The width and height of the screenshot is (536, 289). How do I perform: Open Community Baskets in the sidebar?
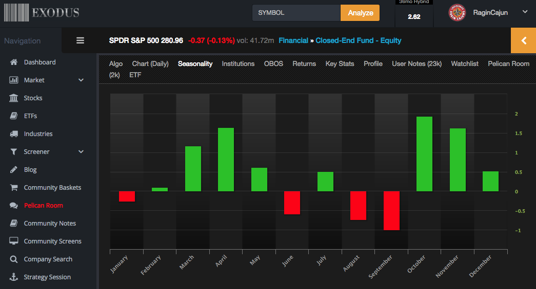click(x=52, y=187)
